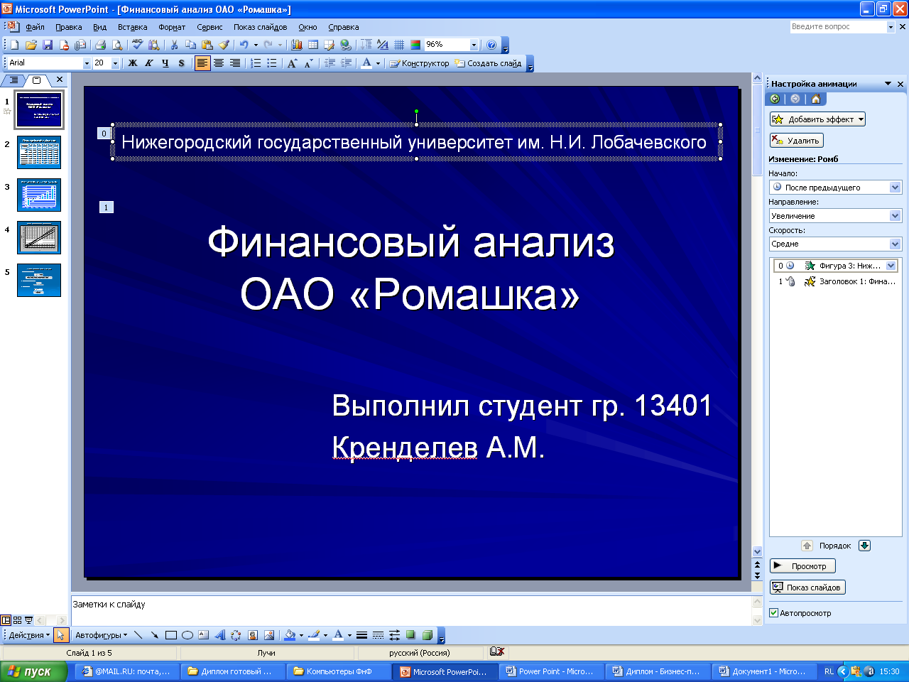Toggle Underline (Ч) formatting
Screen dimensions: 909x682
165,63
